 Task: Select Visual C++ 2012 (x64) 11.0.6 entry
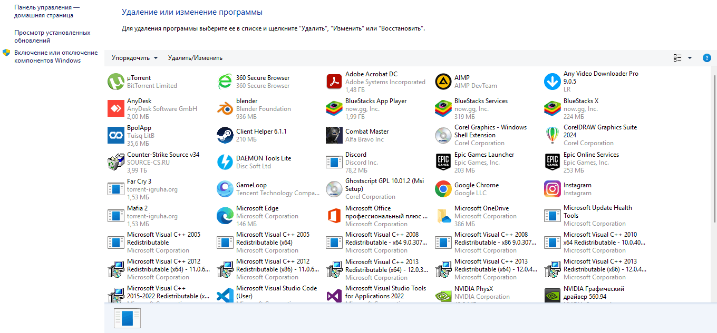(x=158, y=269)
